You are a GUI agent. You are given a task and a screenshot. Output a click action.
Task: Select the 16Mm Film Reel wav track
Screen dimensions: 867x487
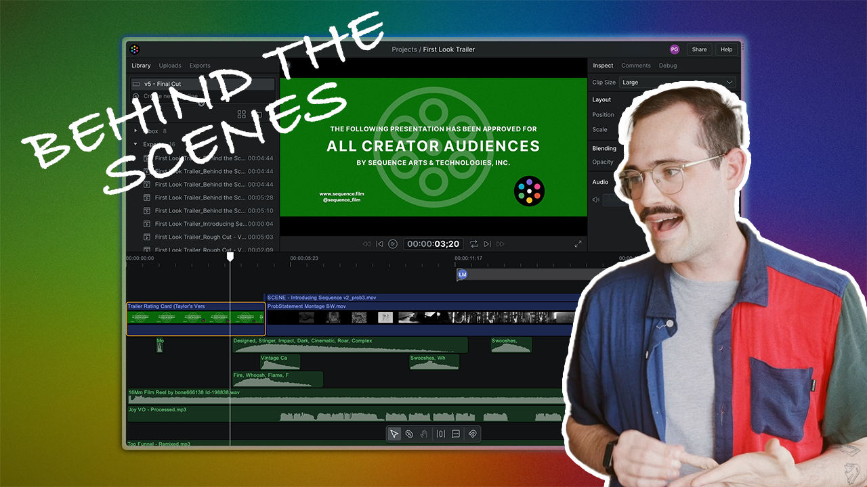[345, 396]
